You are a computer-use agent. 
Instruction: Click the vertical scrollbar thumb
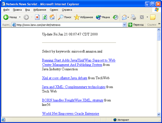pyautogui.click(x=159, y=36)
